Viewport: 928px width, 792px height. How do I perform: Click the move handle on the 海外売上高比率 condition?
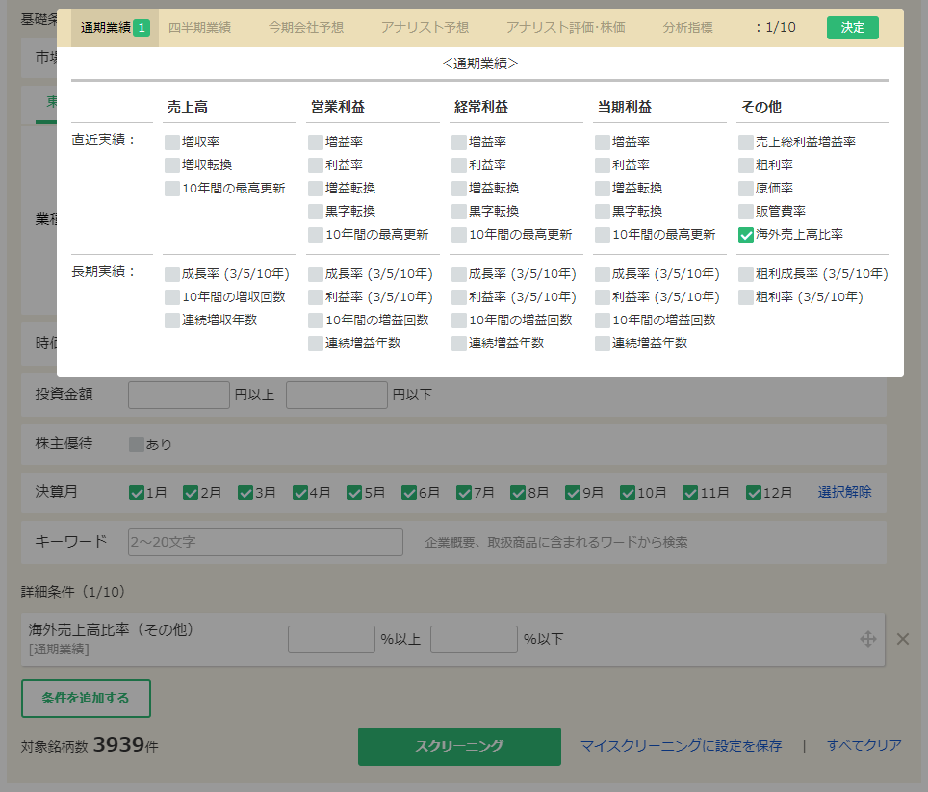[868, 638]
